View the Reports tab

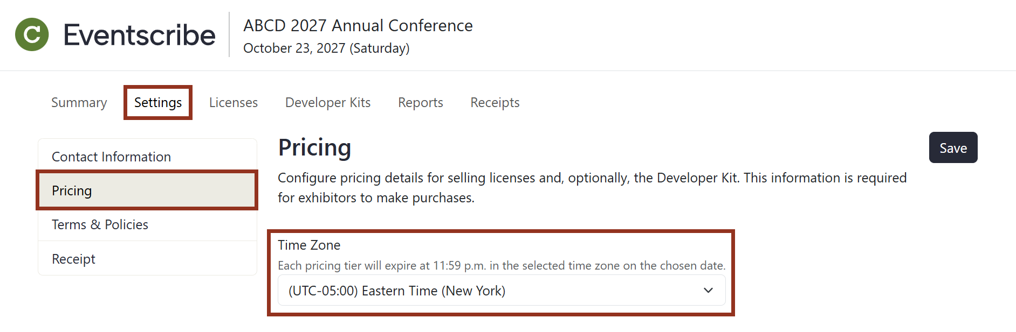pos(420,102)
